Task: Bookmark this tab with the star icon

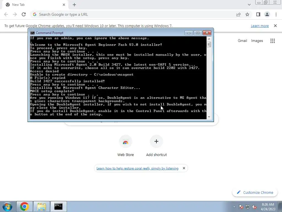Action: [x=247, y=14]
